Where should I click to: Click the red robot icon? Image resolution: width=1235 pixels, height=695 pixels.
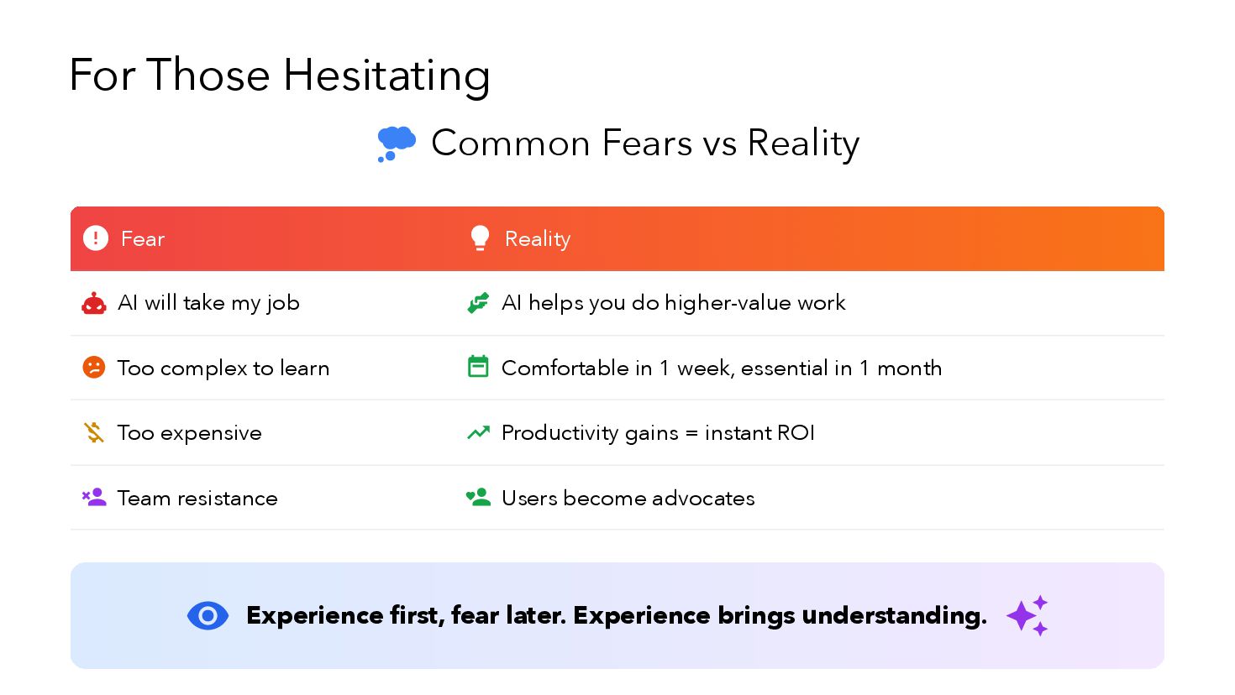[94, 303]
